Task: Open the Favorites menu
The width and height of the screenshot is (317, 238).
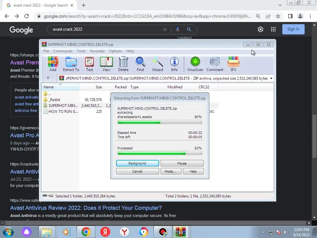Action: point(97,51)
